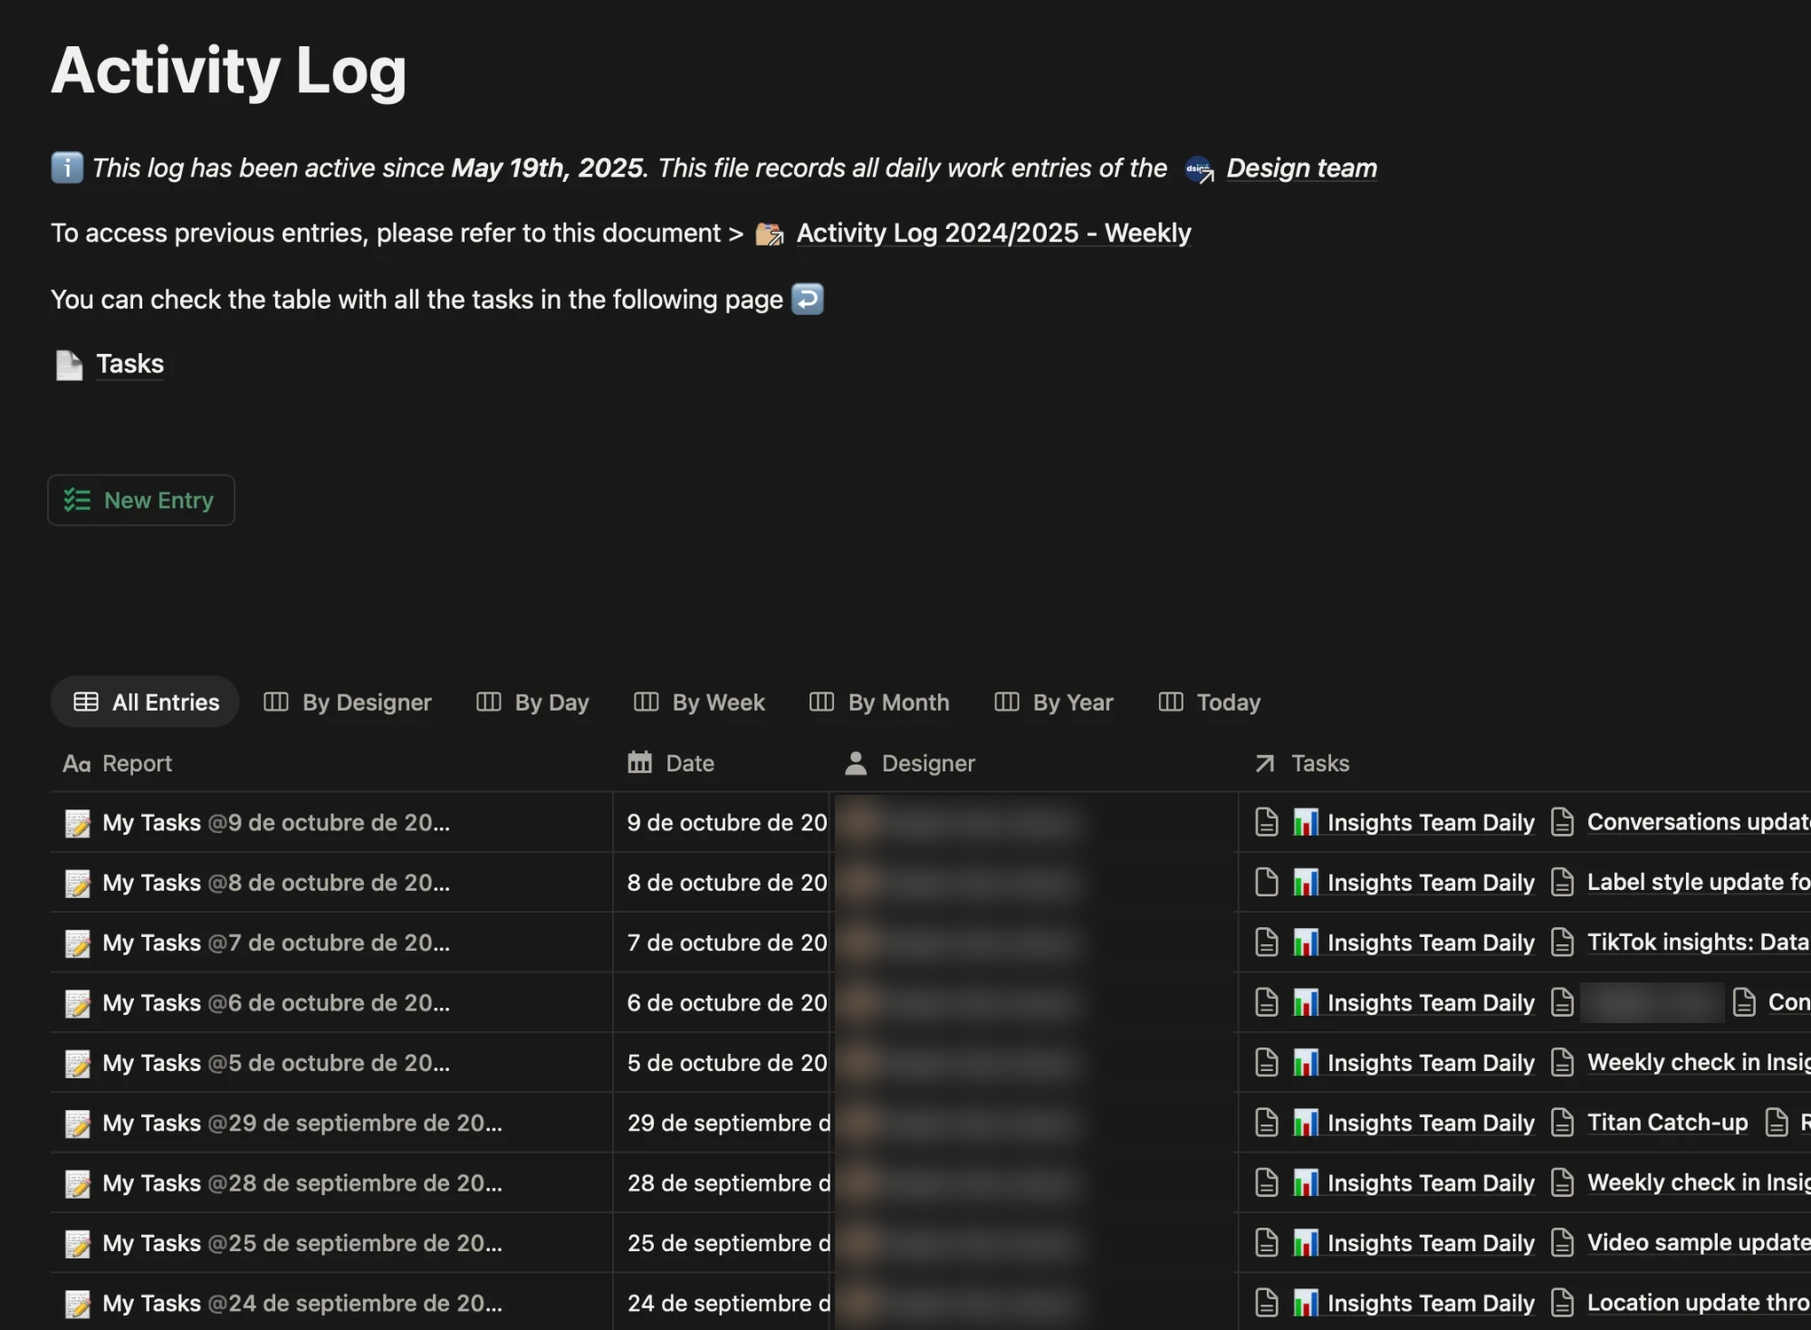The image size is (1811, 1330).
Task: Click the person icon in Designer header
Action: click(x=856, y=762)
